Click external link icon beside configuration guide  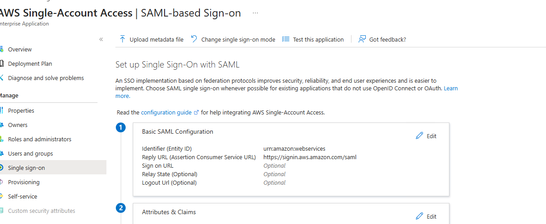pos(196,113)
